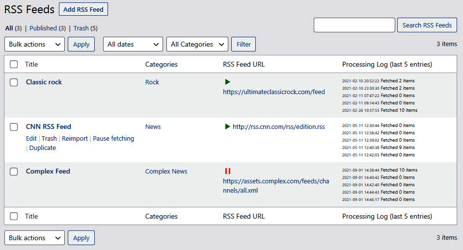This screenshot has height=250, width=463.
Task: Click the top Apply button
Action: [81, 44]
